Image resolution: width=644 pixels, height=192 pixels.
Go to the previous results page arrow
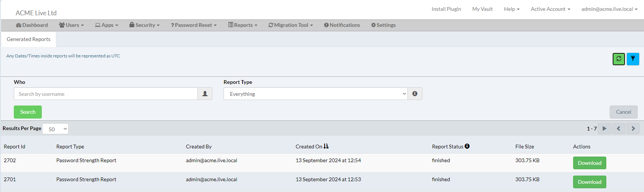pos(619,129)
